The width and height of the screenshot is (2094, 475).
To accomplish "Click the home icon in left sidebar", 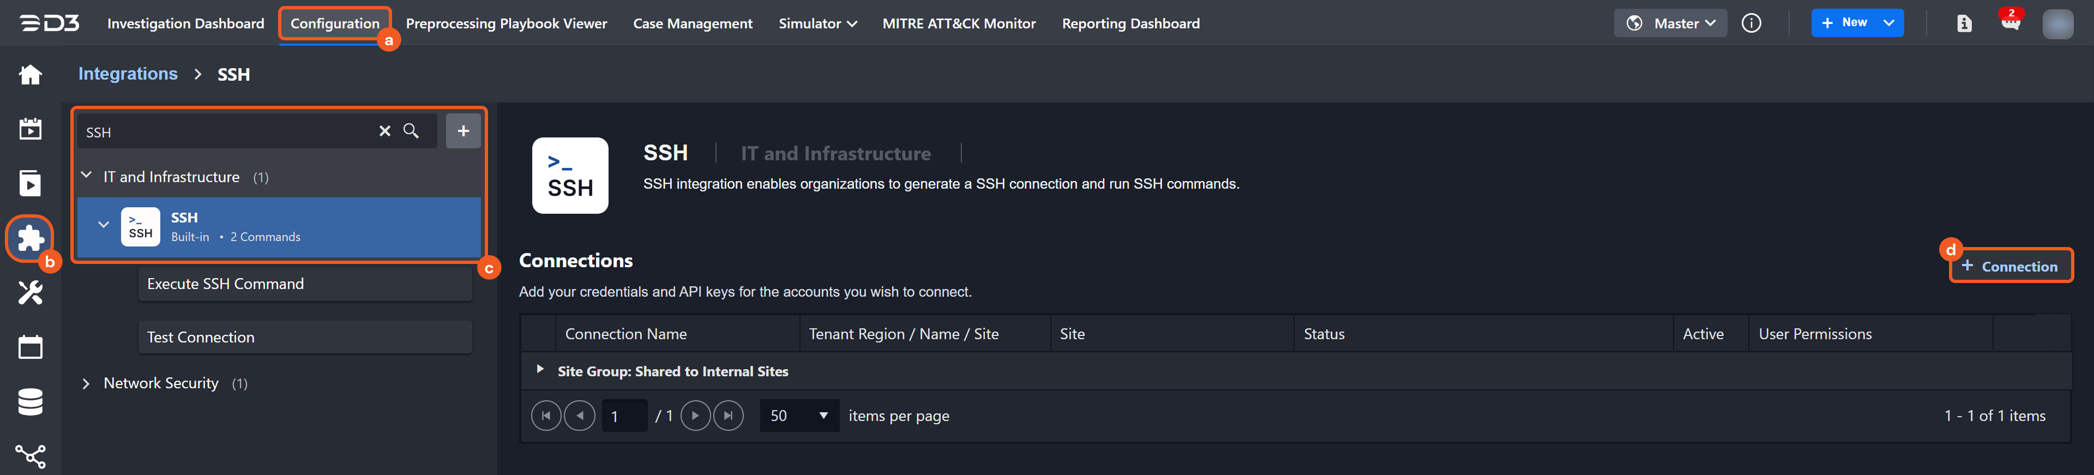I will click(30, 75).
